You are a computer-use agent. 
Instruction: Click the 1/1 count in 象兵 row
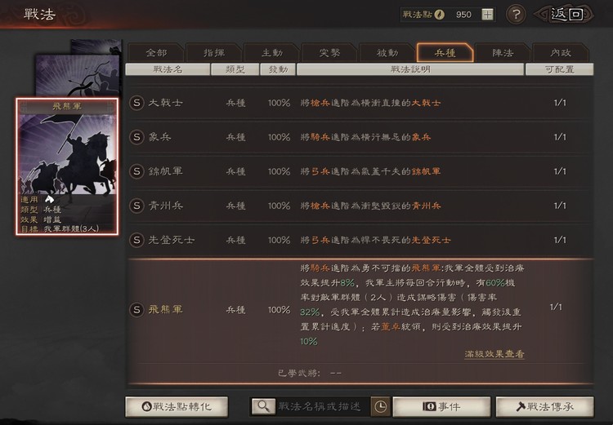560,137
